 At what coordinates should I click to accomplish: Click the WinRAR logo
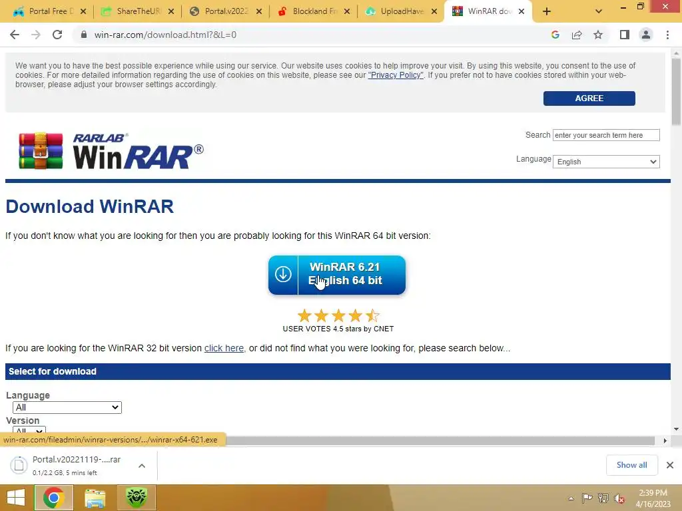pos(111,151)
